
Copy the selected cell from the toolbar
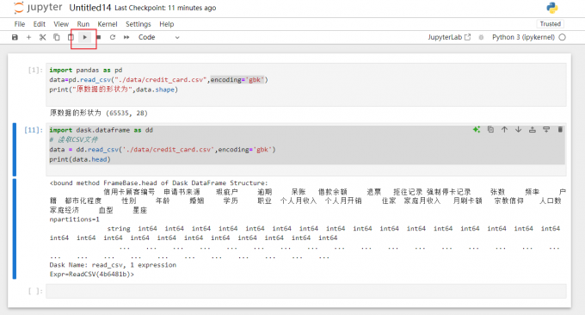[x=56, y=37]
